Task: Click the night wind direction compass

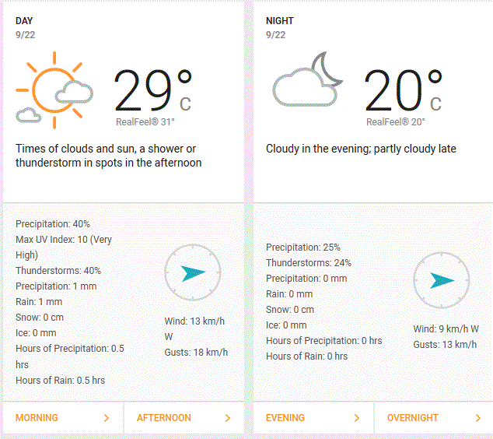Action: (442, 280)
